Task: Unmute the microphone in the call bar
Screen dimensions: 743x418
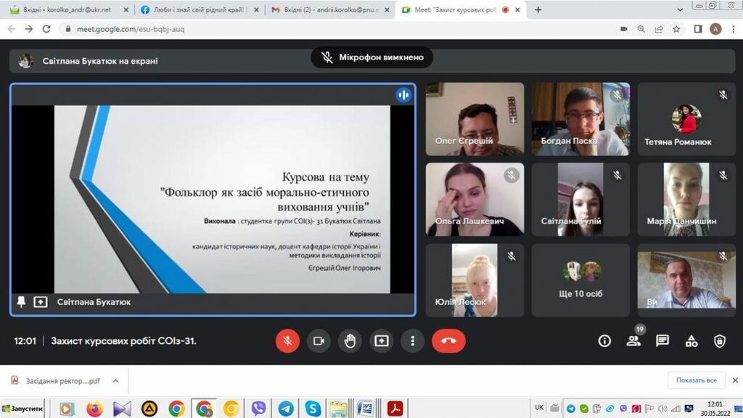Action: coord(287,341)
